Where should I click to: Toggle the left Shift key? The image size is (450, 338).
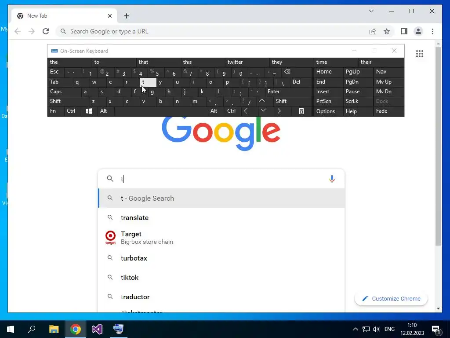point(68,101)
